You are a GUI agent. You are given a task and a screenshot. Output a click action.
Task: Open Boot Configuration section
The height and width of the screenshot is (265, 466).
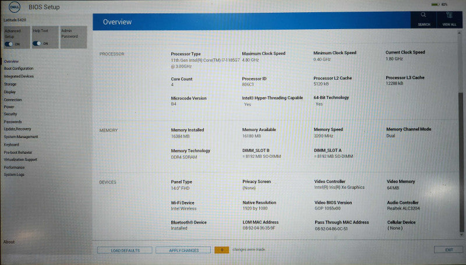point(19,68)
